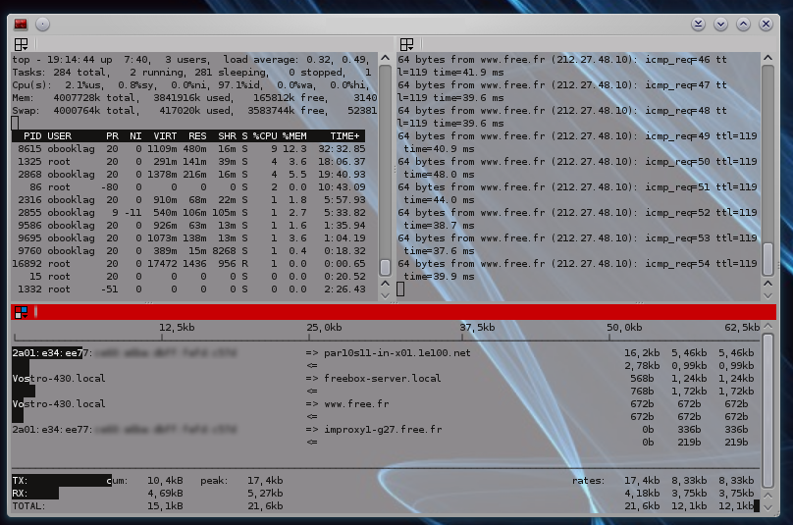Open grouping menu of the ping pane
The width and height of the screenshot is (793, 525).
pos(406,44)
